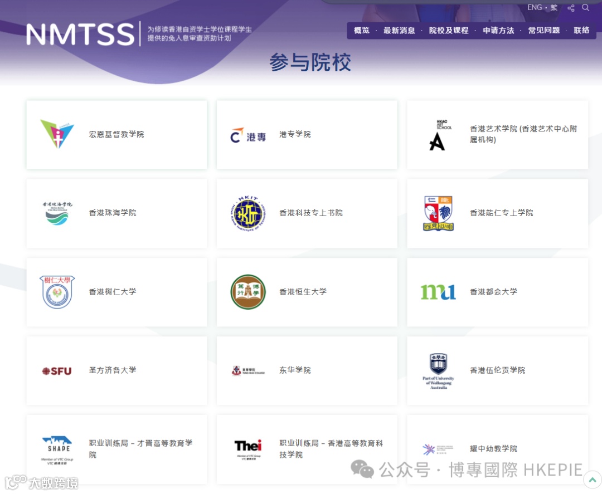Viewport: 602px width, 494px height.
Task: Click the 树仁大学 crest logo
Action: click(x=57, y=292)
